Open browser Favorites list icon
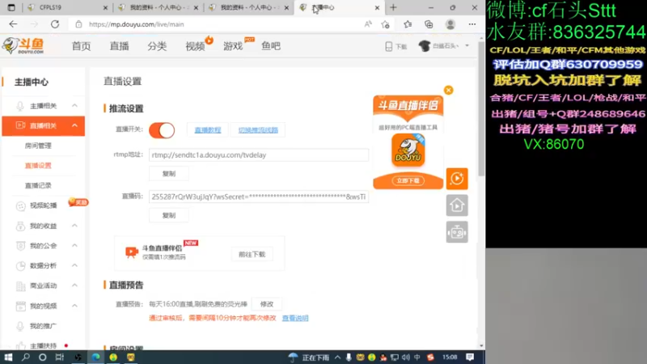The image size is (647, 364). click(x=408, y=24)
